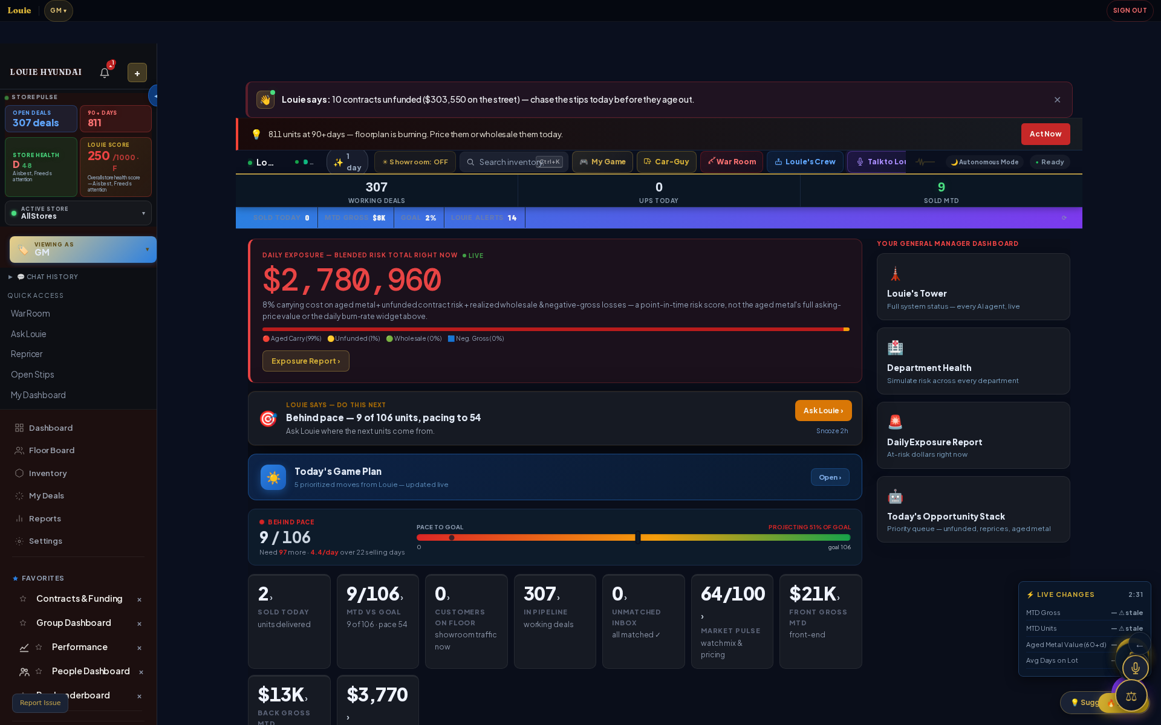Screen dimensions: 1161x725
Task: Remove People Dashboard from favorites
Action: click(141, 672)
